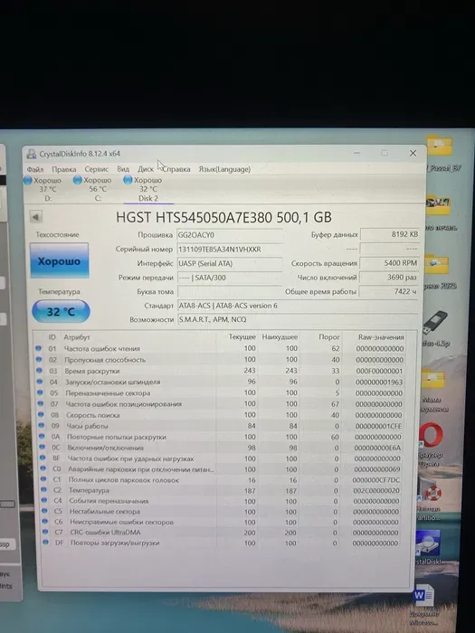
Task: Click status dot for attribute 07
Action: (41, 403)
